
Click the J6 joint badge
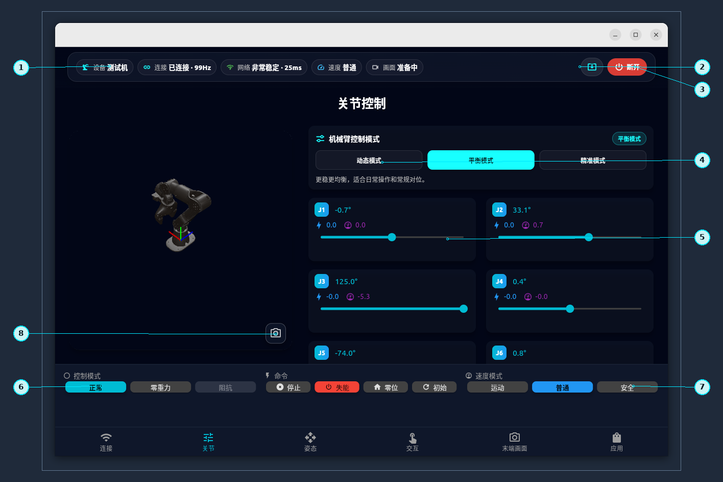499,353
